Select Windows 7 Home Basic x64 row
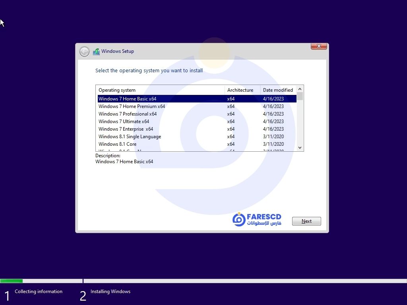 point(197,99)
